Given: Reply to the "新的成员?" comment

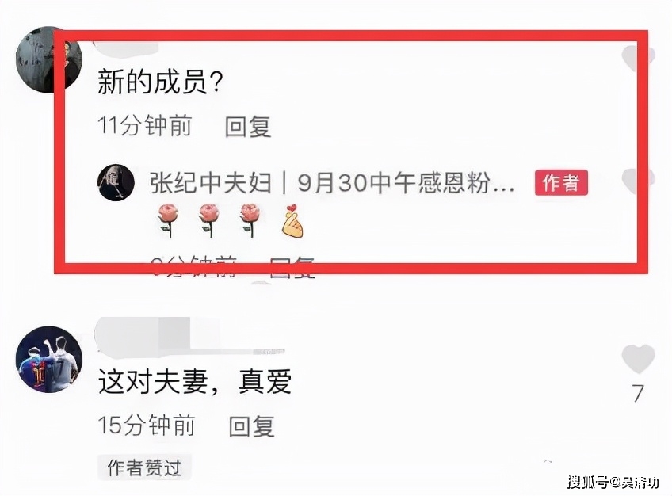Looking at the screenshot, I should [x=248, y=126].
